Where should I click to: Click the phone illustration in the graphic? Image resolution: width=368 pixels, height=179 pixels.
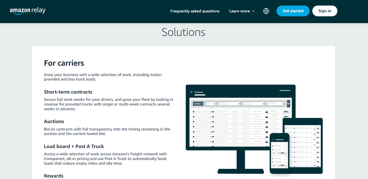point(279,153)
